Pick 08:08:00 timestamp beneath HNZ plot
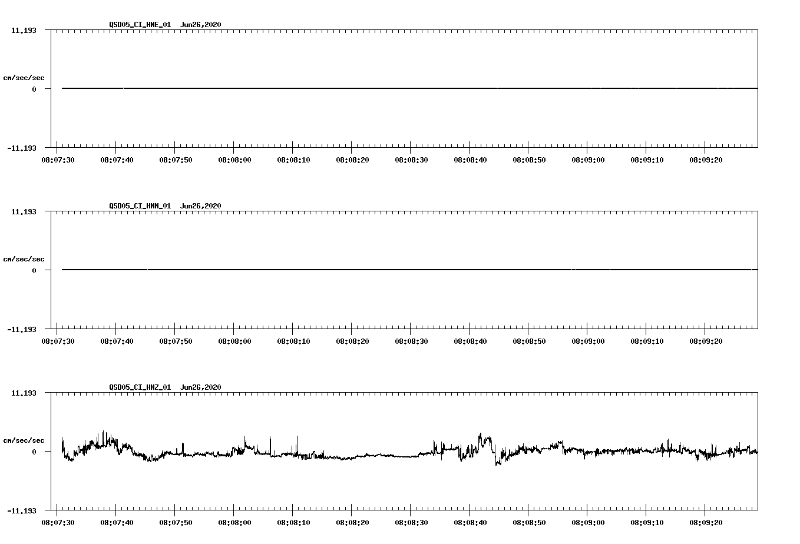Viewport: 800px width, 544px height. [x=234, y=522]
